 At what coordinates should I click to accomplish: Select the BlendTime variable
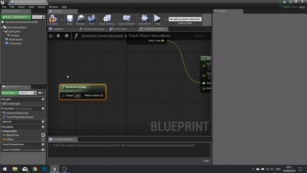click(12, 135)
